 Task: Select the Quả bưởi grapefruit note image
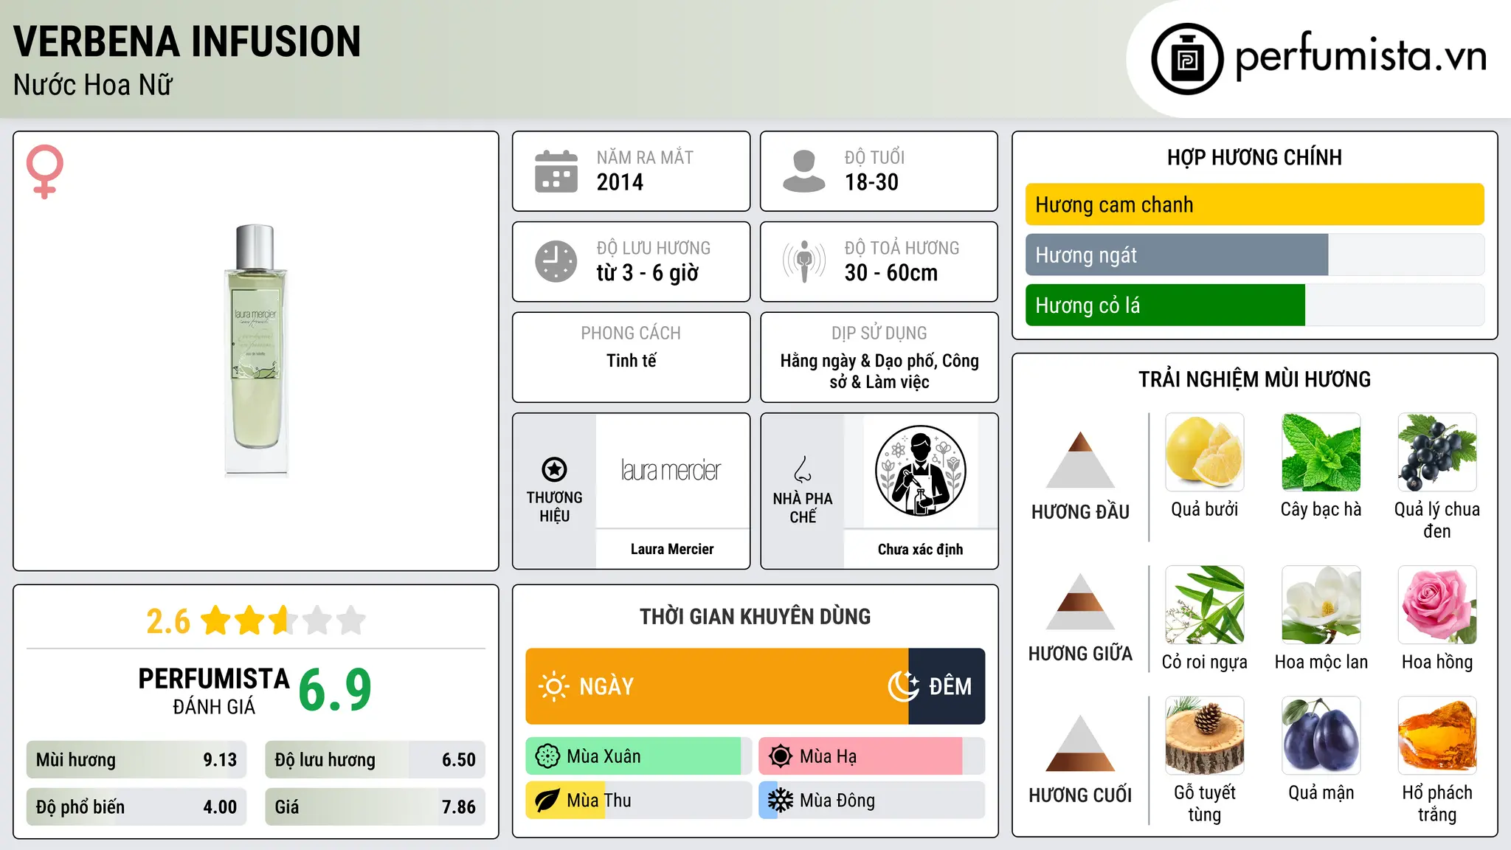click(1205, 452)
